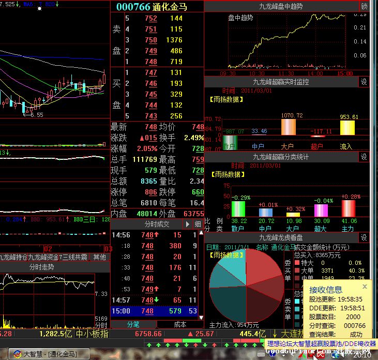The height and width of the screenshot is (360, 378).
Task: Click the play arrow next to 分时成交
Action: 188,224
